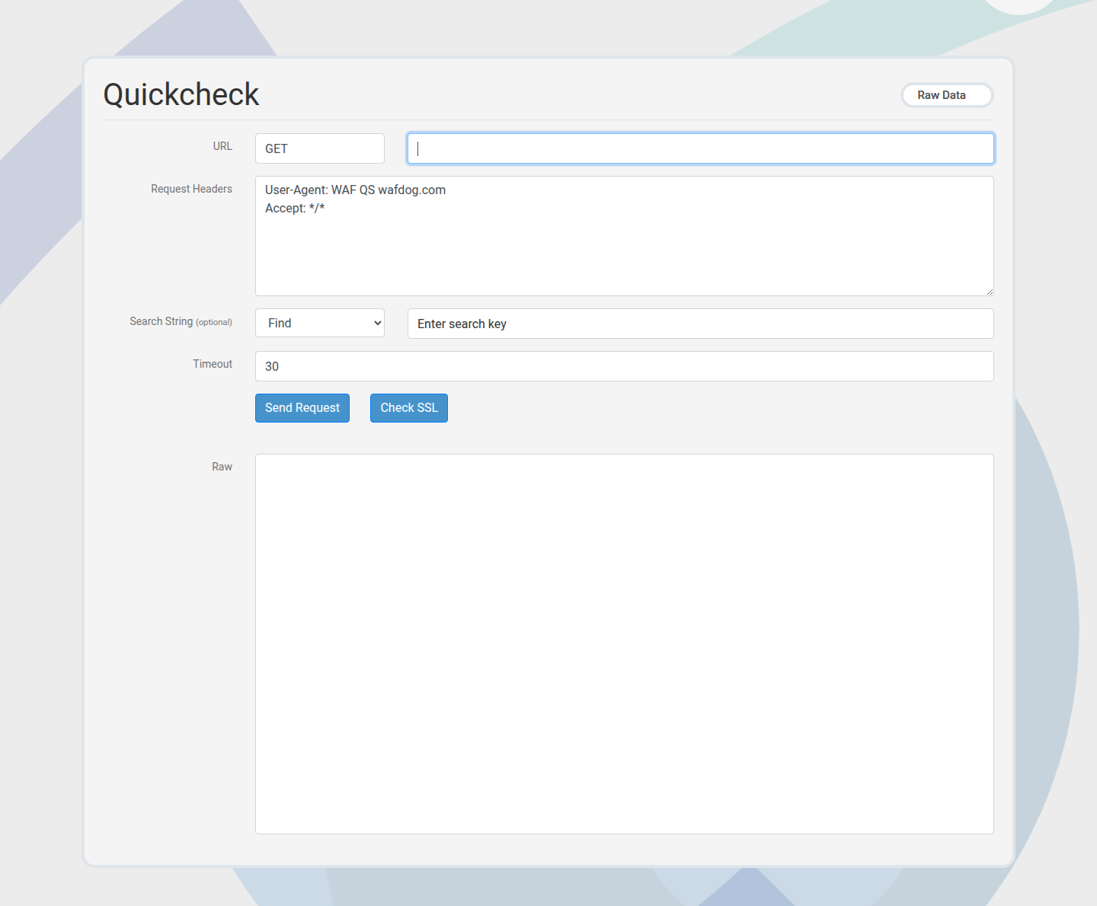Click the Timeout label
Screen dimensions: 1097x906
213,364
